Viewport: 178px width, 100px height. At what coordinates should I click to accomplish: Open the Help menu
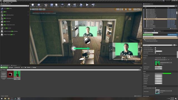coord(11,2)
